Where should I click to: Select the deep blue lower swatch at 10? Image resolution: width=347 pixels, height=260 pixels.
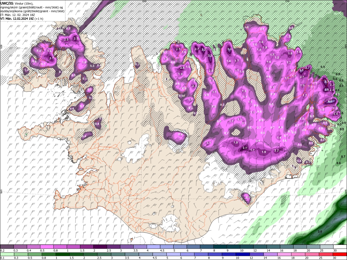tap(242, 254)
